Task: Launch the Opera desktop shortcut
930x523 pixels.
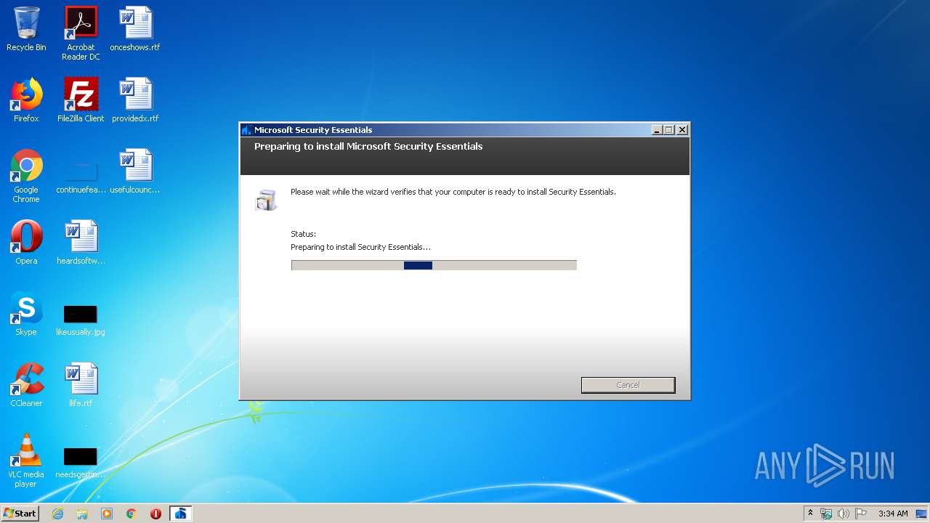Action: 26,243
